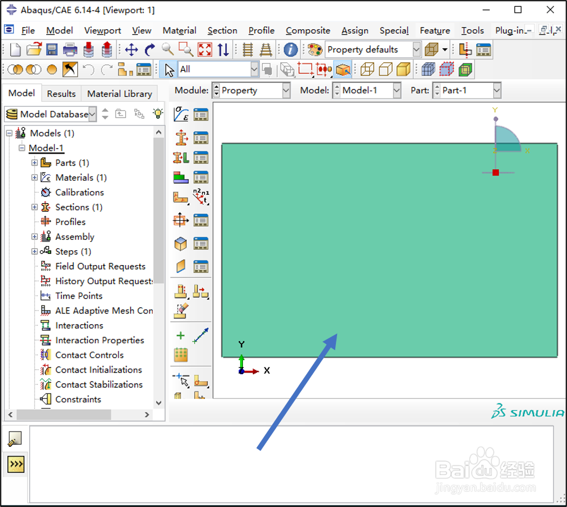Open the Assign menu
Viewport: 567px width, 507px height.
355,31
